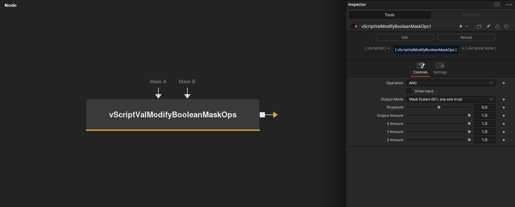Reset the tool with the reset arrow icon

pos(506,26)
